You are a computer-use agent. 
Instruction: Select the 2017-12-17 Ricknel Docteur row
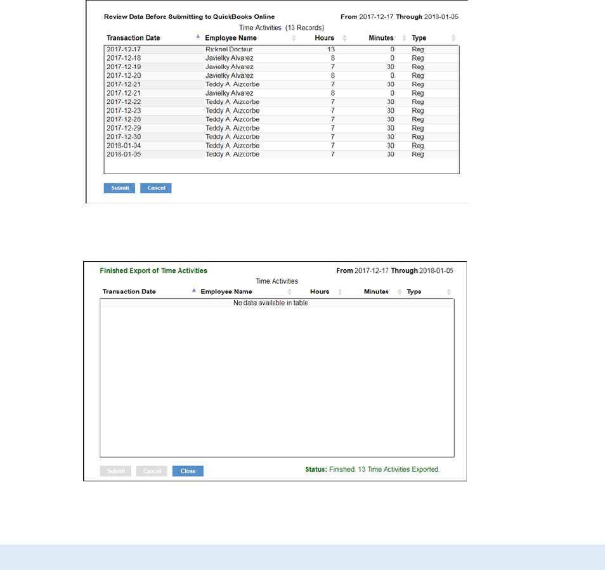pos(282,49)
